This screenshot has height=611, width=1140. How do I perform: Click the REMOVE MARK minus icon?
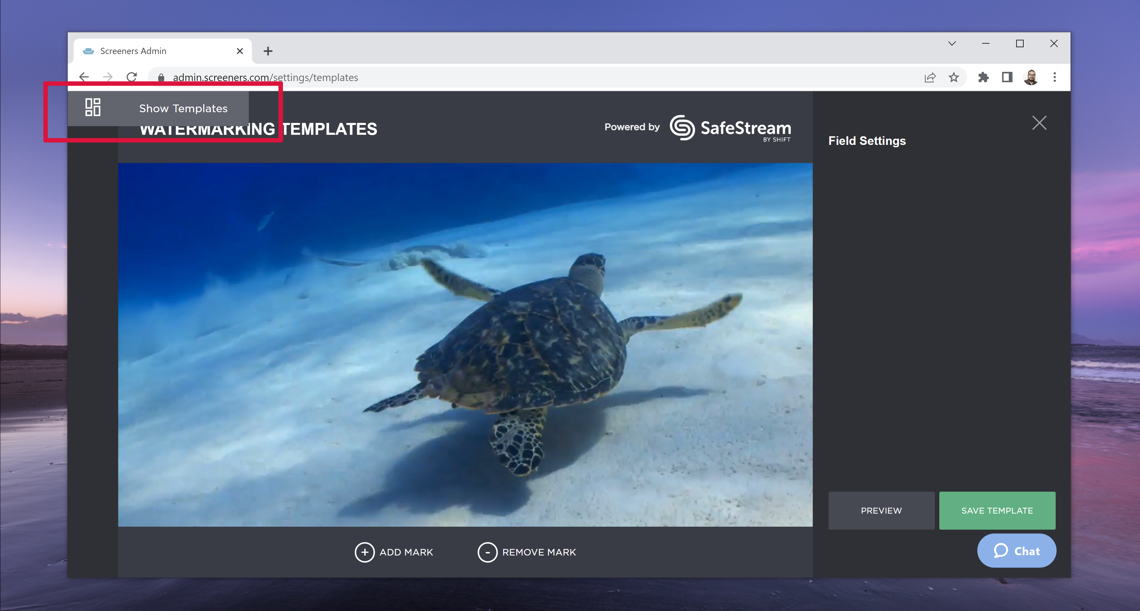point(487,552)
